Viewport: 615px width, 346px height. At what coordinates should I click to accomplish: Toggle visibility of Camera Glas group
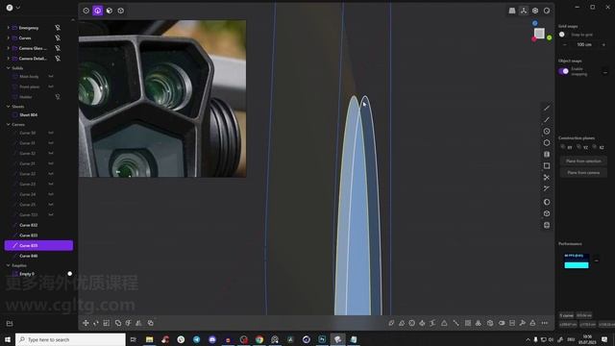point(58,48)
